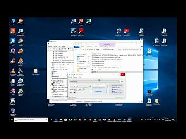Click the taskbar clock and date
The width and height of the screenshot is (186, 139).
tap(168, 120)
